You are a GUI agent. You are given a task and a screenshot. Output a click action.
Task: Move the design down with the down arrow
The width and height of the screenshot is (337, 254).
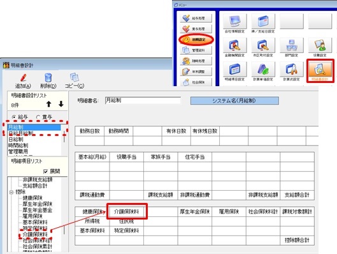click(x=61, y=104)
